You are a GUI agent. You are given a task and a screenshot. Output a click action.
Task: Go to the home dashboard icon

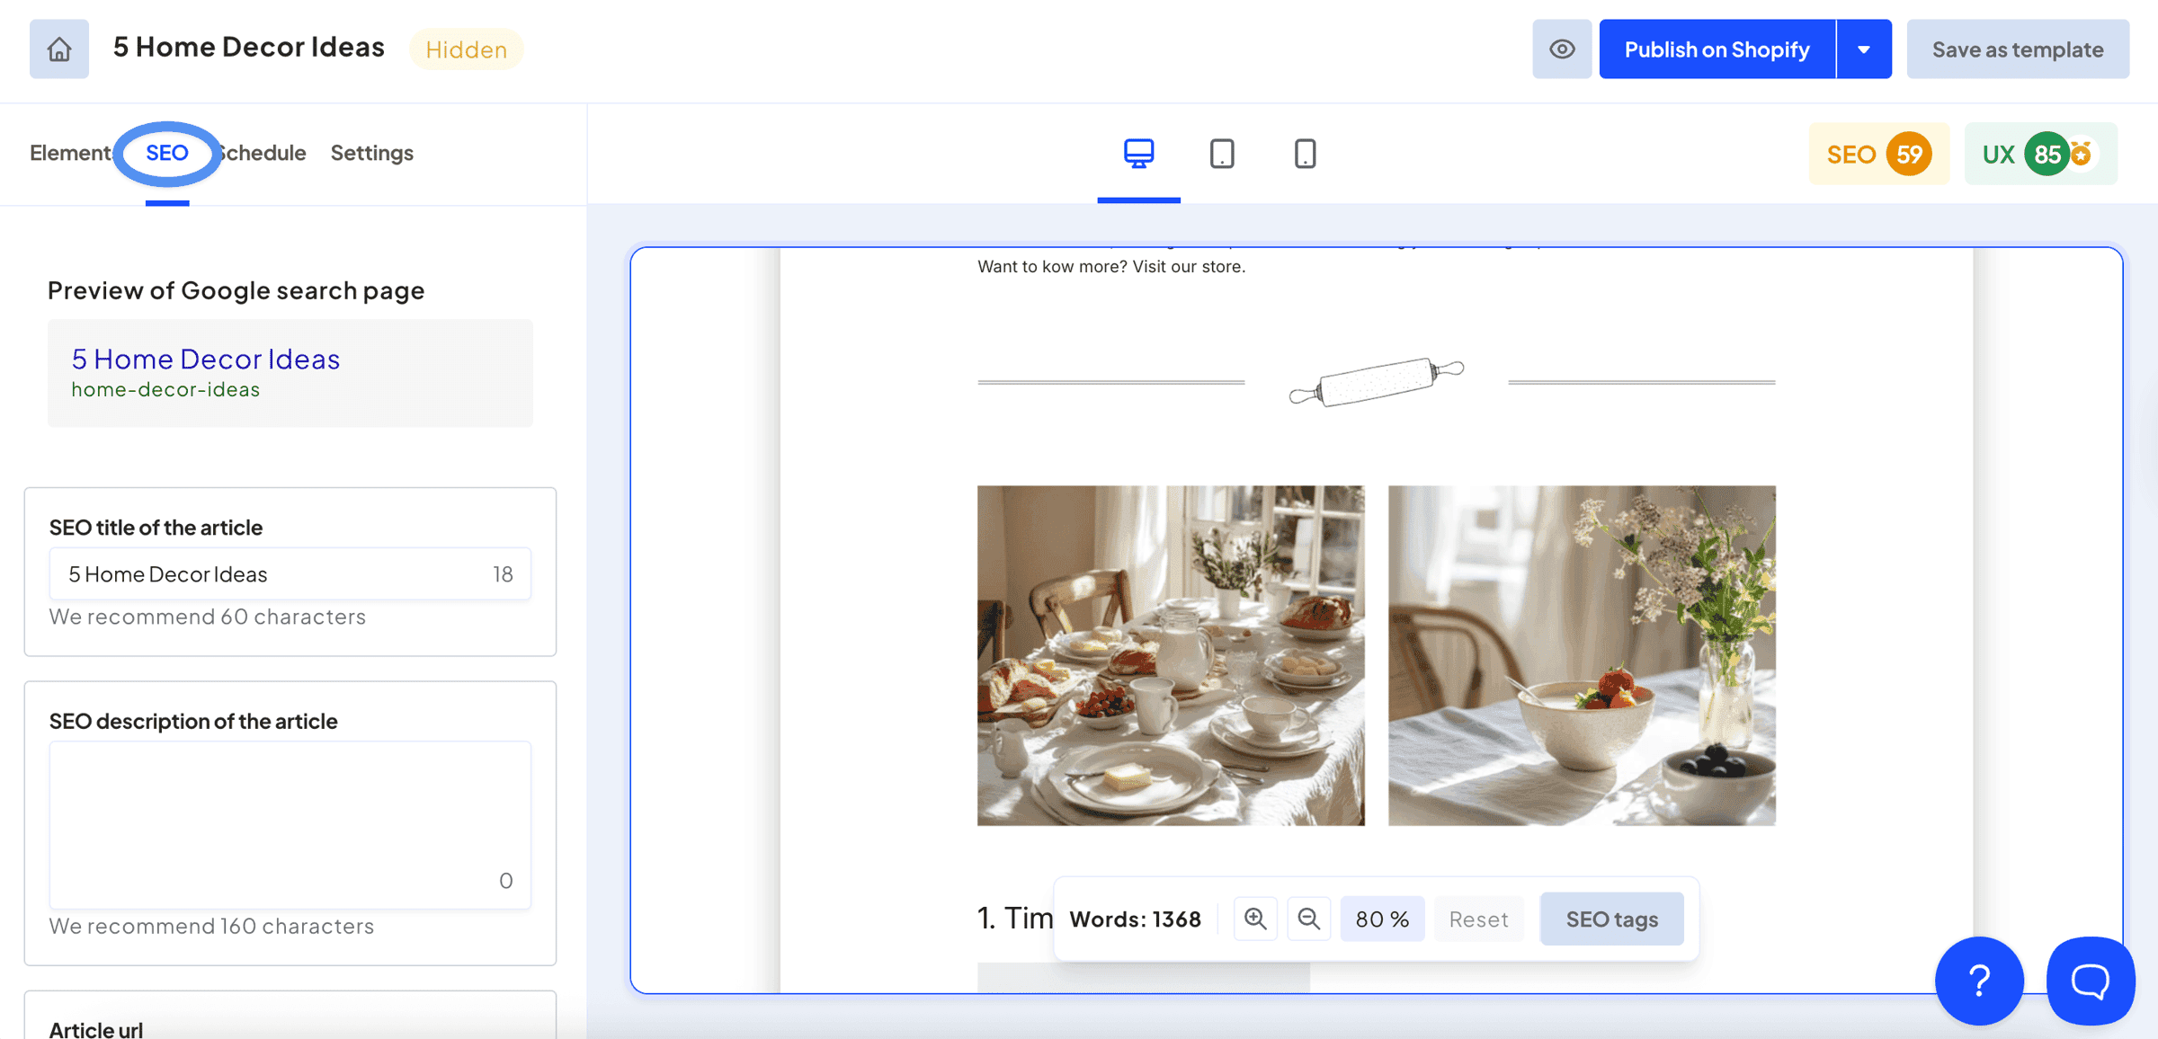pos(59,49)
